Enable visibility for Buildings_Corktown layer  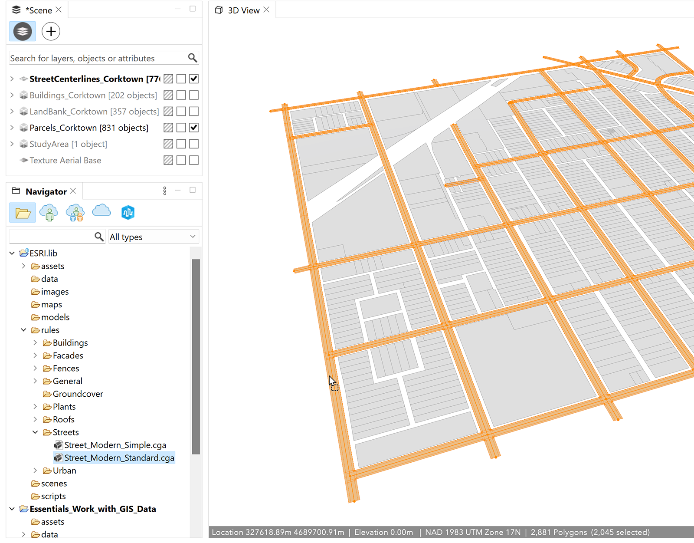pos(194,95)
